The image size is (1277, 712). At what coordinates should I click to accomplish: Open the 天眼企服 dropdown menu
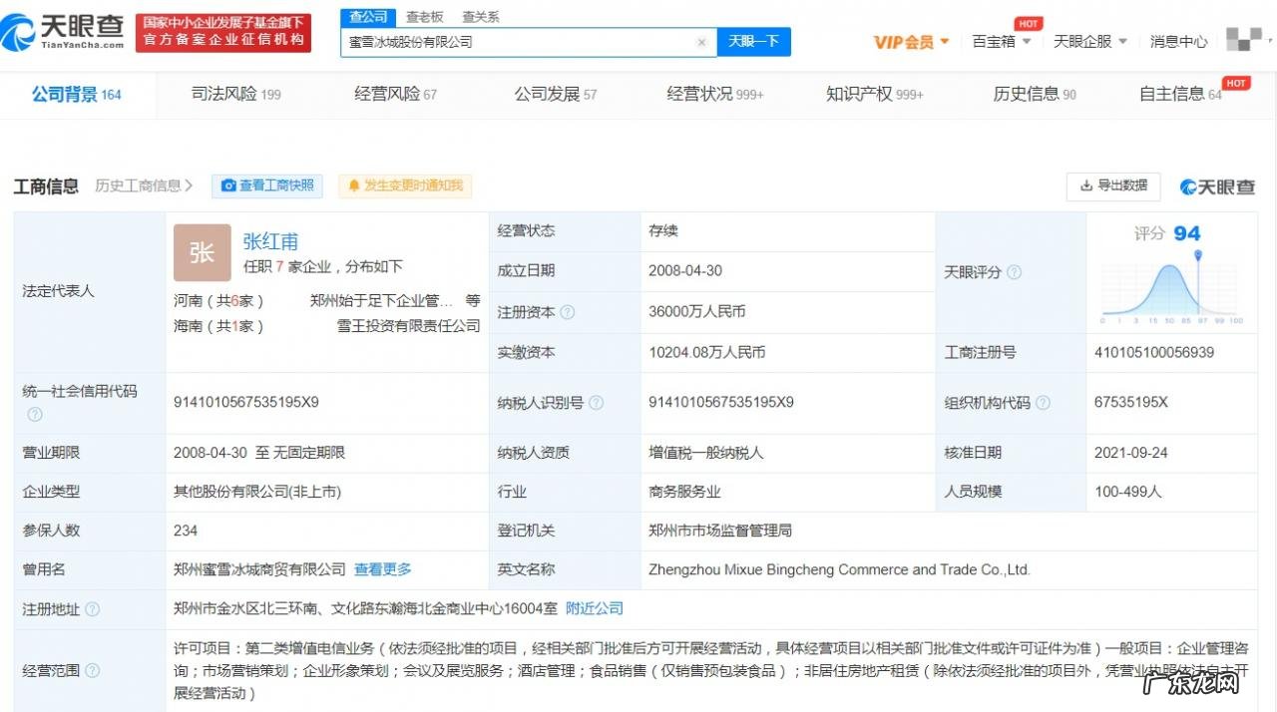pyautogui.click(x=1090, y=42)
